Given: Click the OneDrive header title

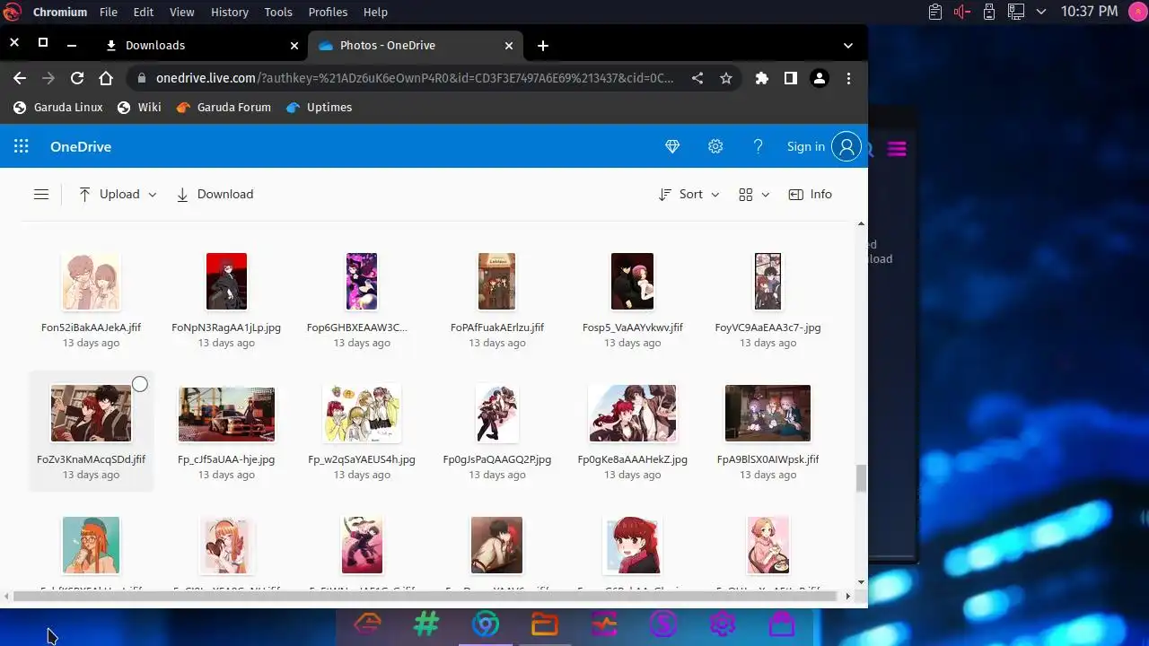Looking at the screenshot, I should click(x=81, y=146).
